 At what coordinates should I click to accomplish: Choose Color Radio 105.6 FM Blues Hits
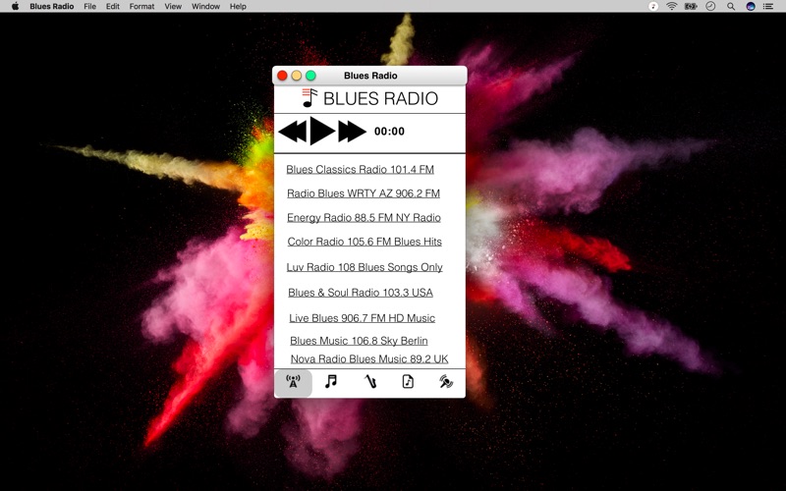click(365, 242)
